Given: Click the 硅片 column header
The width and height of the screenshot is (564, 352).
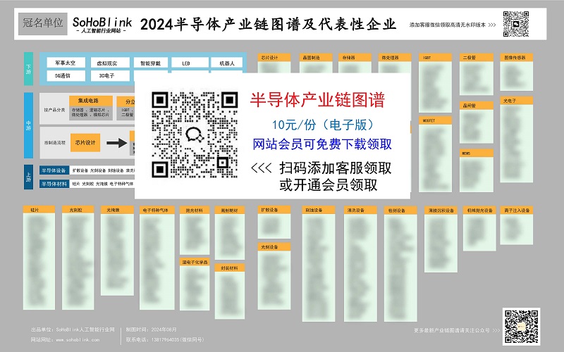Looking at the screenshot, I should 39,209.
